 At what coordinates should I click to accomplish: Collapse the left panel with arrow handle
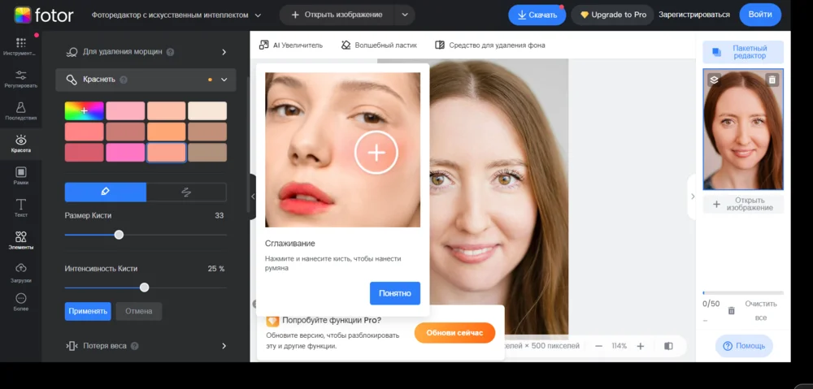[253, 197]
